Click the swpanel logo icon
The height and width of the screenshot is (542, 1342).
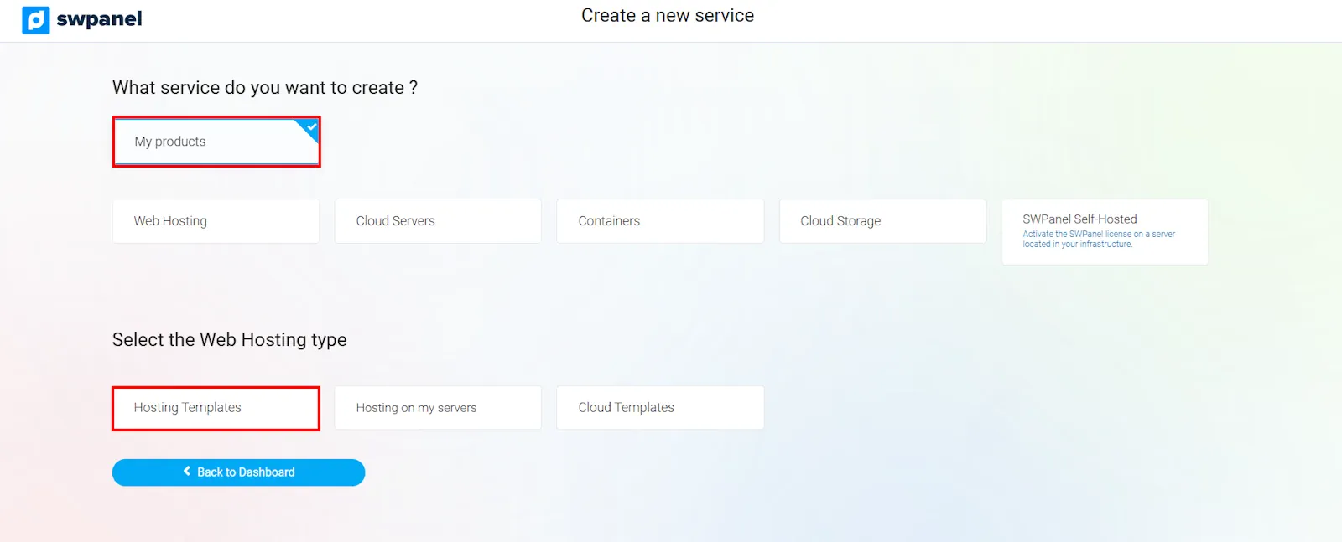click(35, 19)
